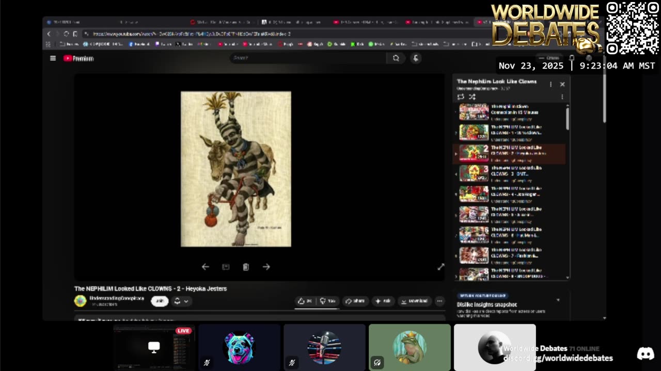The image size is (661, 371).
Task: Select the frog avatar participant
Action: pos(410,347)
